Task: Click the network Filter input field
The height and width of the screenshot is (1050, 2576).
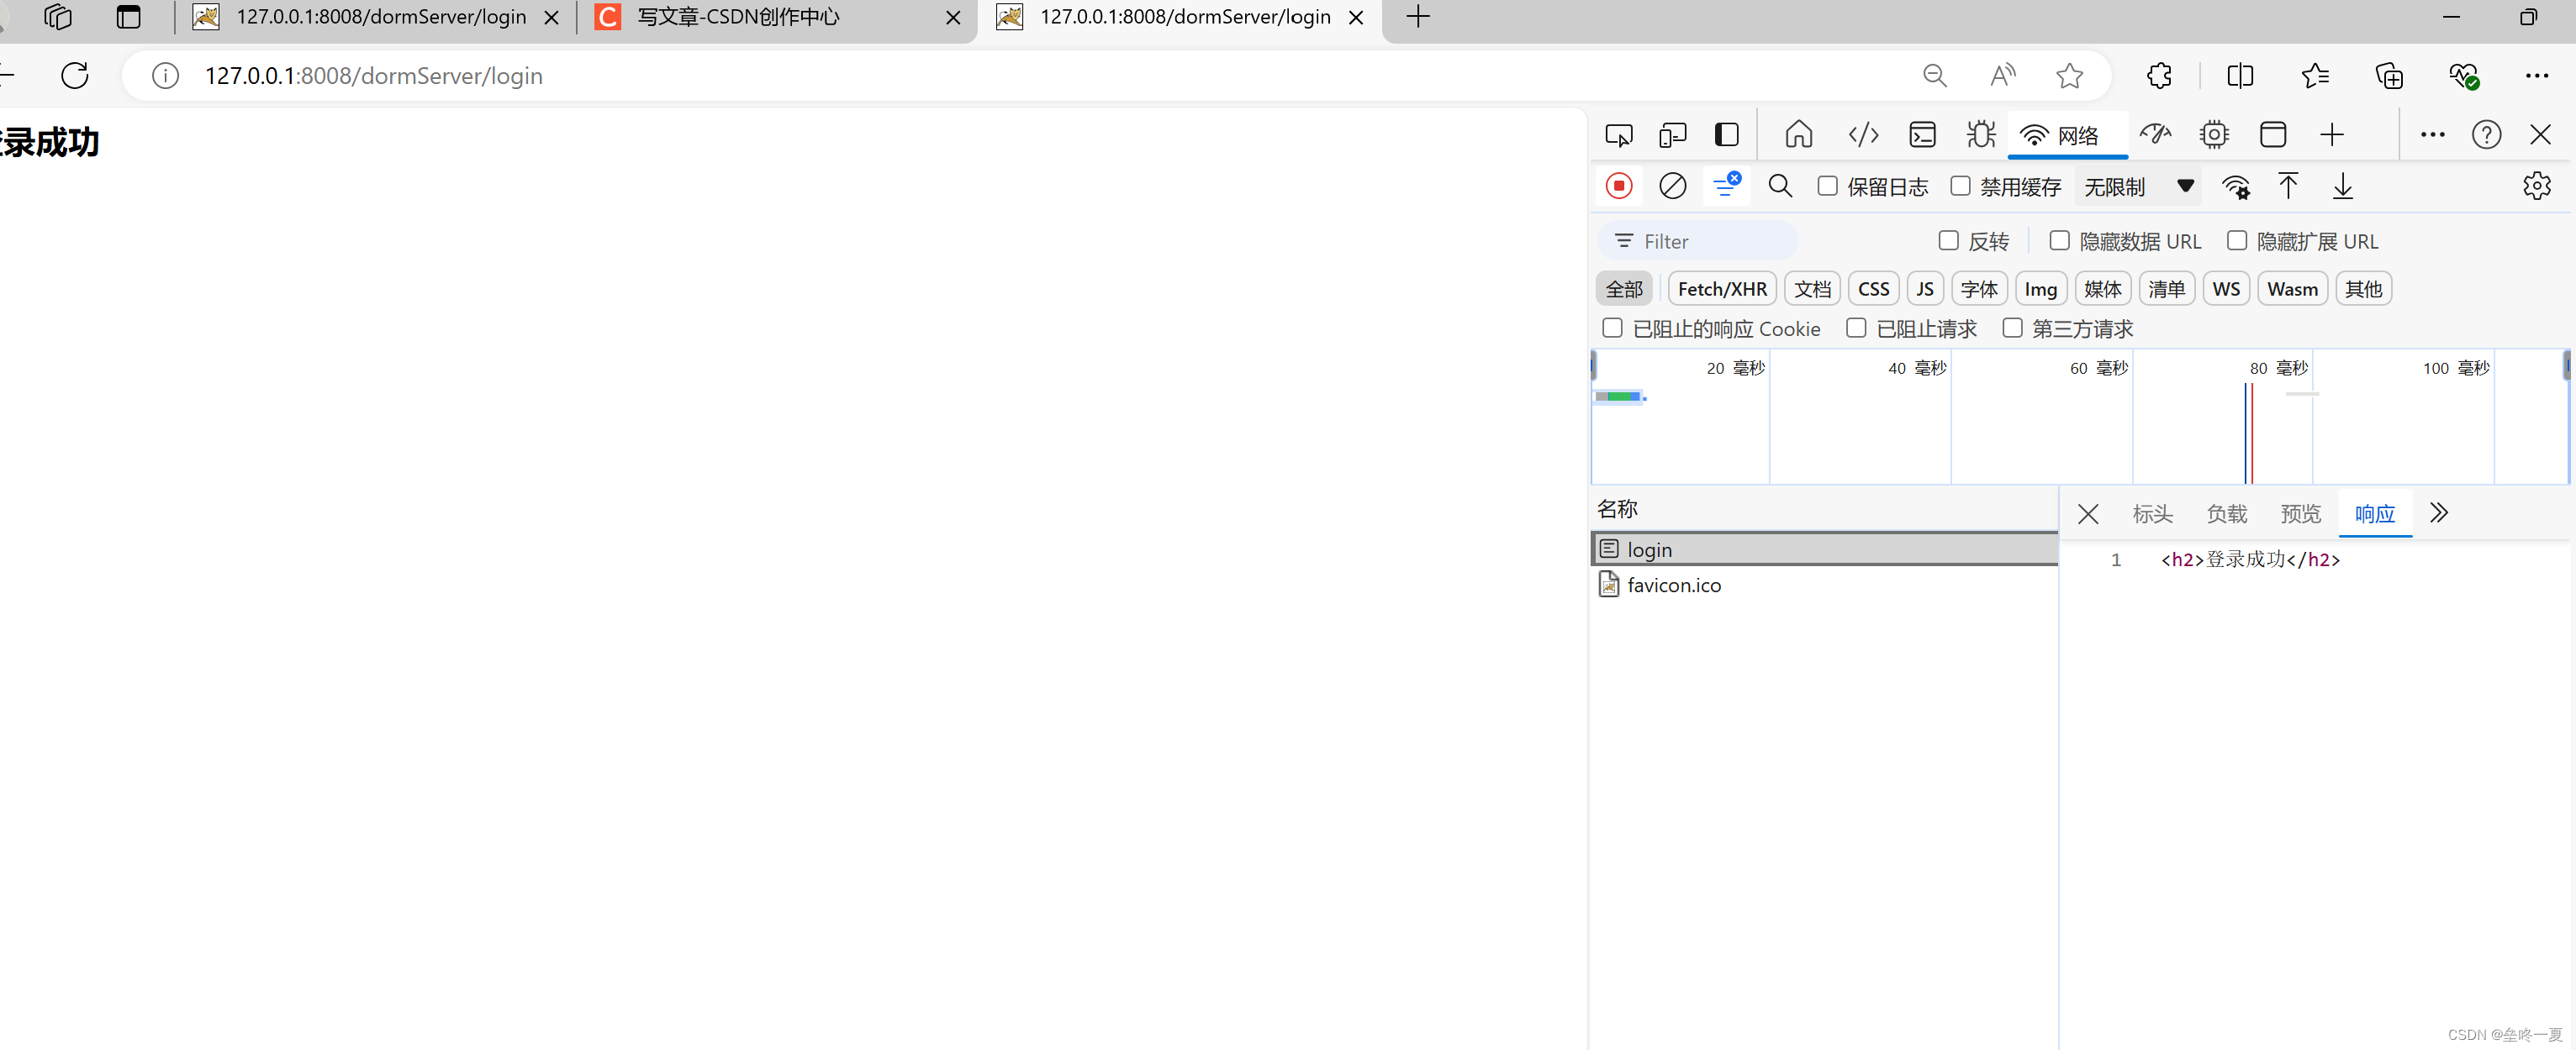Action: [x=1698, y=241]
